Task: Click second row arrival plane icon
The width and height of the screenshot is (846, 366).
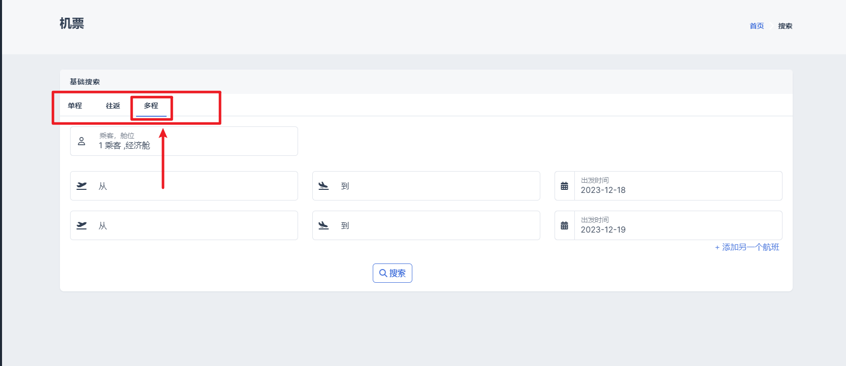Action: coord(323,225)
